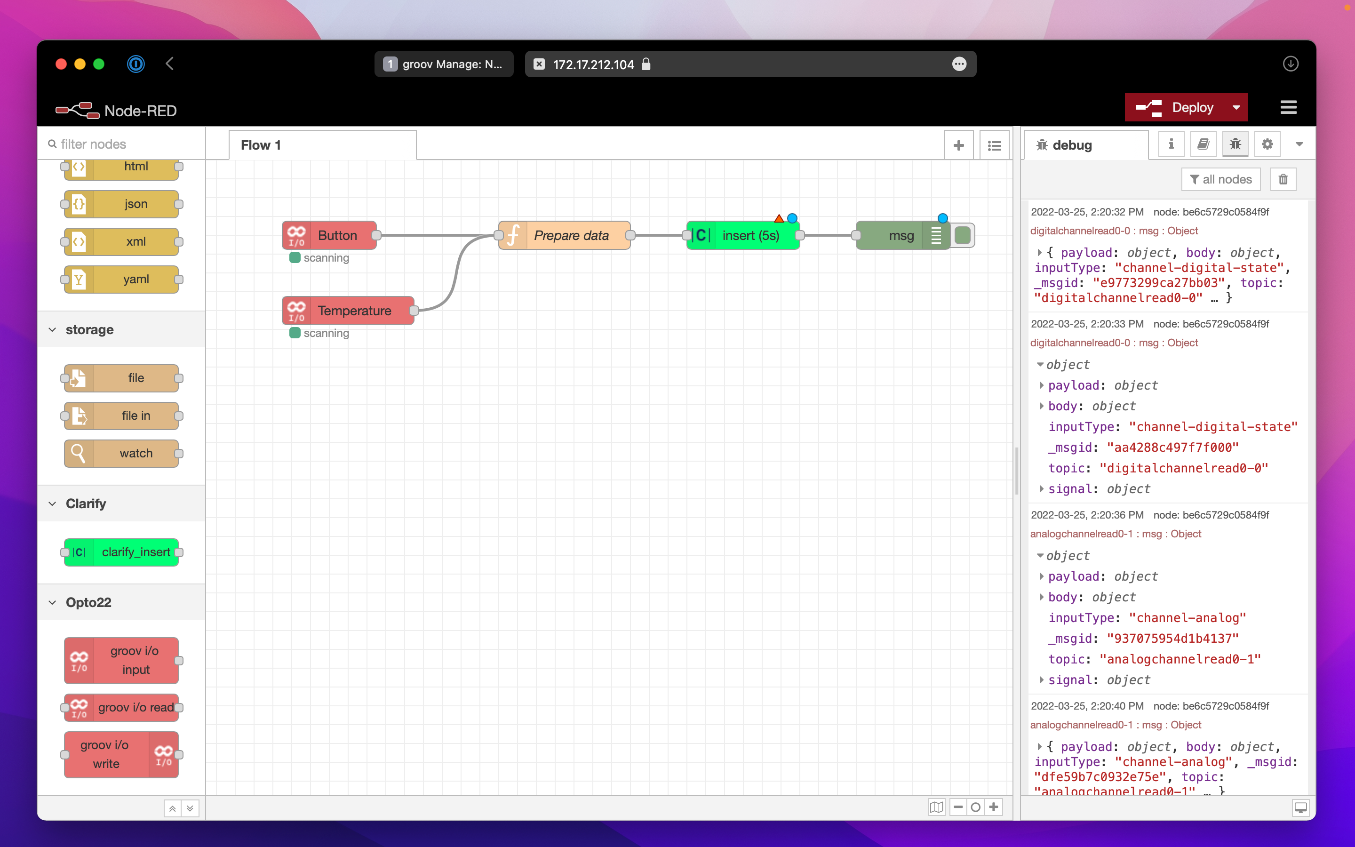This screenshot has height=847, width=1355.
Task: Reset zoom with the circle button
Action: 975,807
